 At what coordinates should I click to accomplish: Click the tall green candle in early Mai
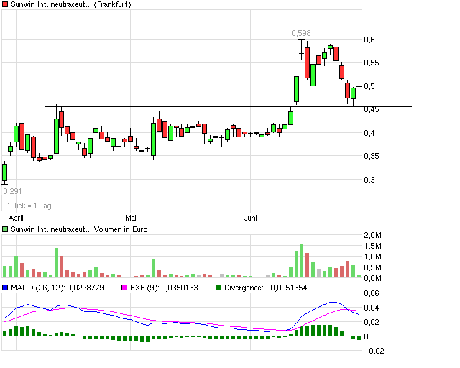click(153, 139)
